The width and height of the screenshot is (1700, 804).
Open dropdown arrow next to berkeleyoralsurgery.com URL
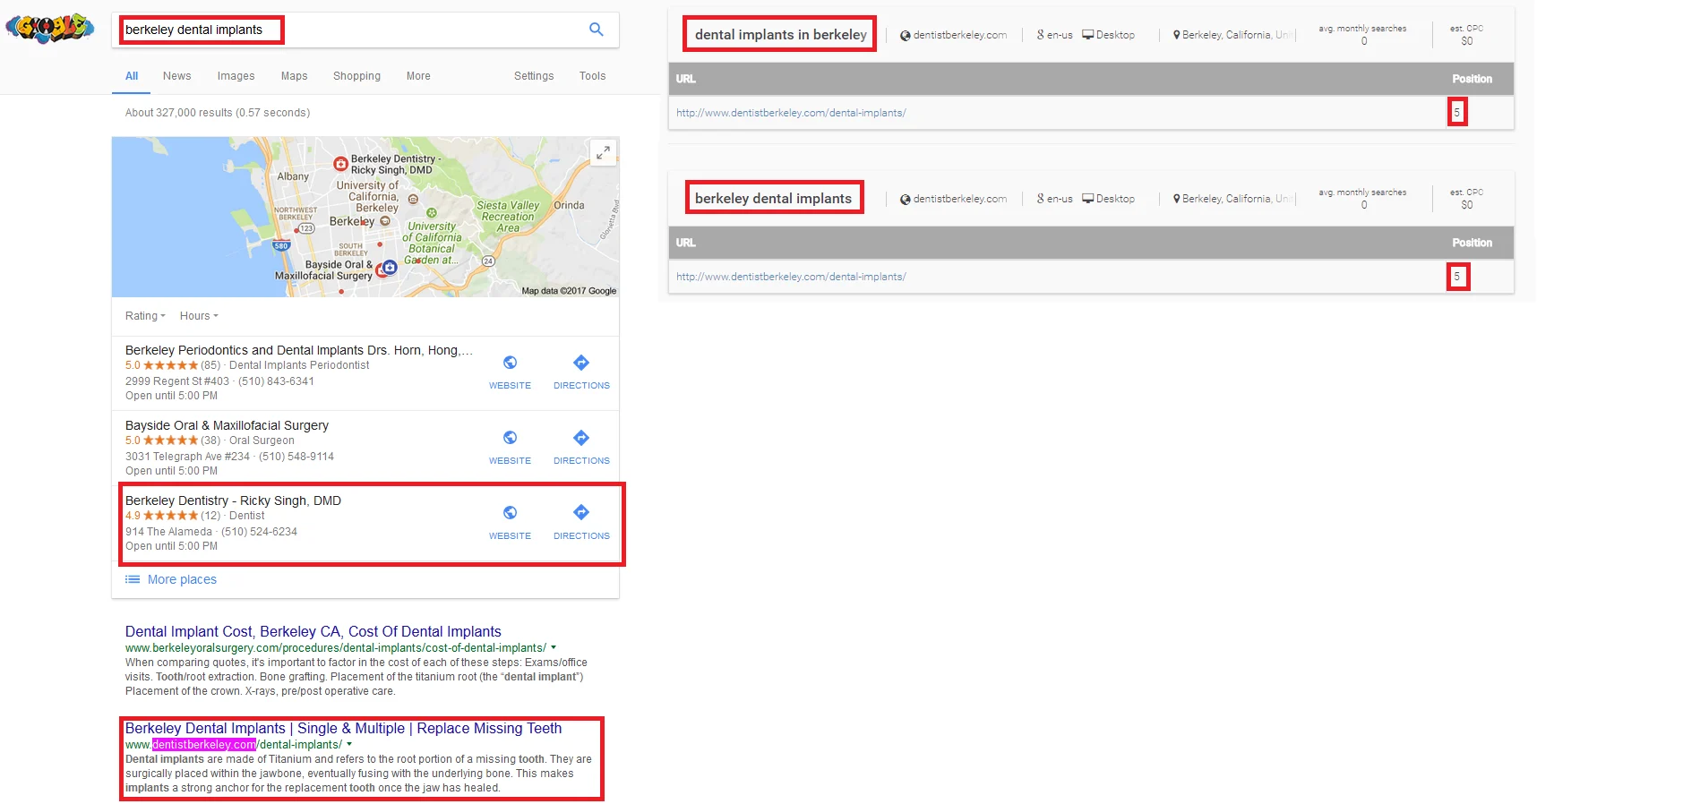(x=554, y=647)
